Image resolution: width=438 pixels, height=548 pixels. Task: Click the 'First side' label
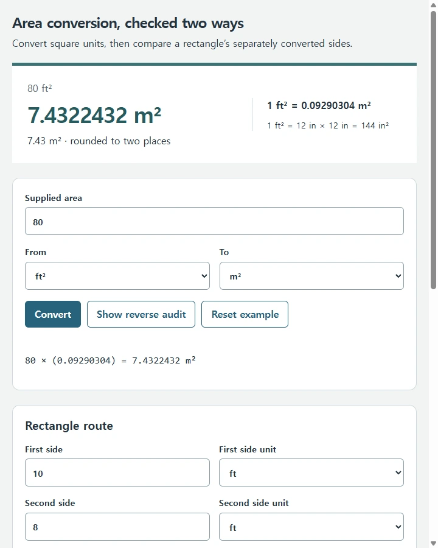44,449
